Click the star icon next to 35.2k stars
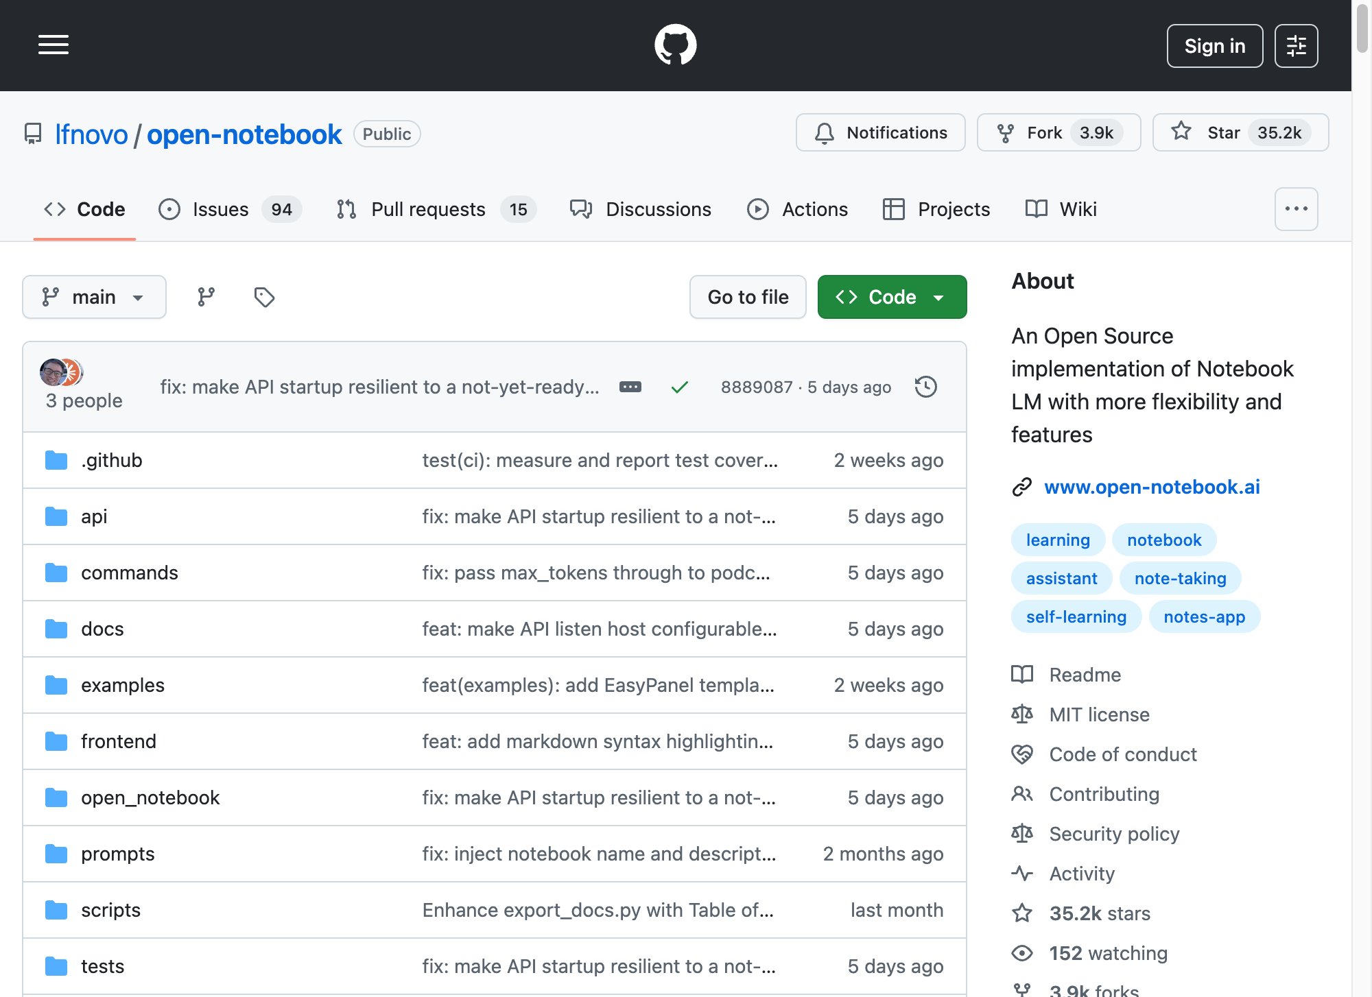Viewport: 1372px width, 997px height. [1022, 913]
